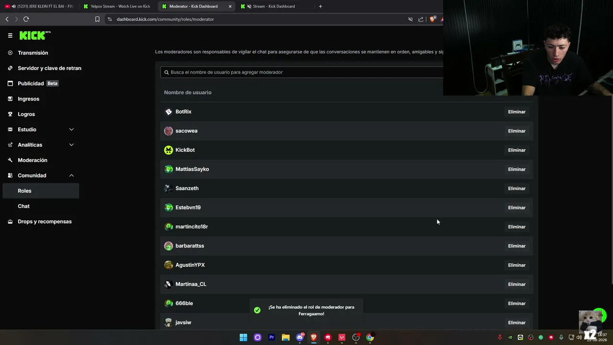Click the Moderación hammer icon
This screenshot has height=345, width=613.
coord(10,160)
